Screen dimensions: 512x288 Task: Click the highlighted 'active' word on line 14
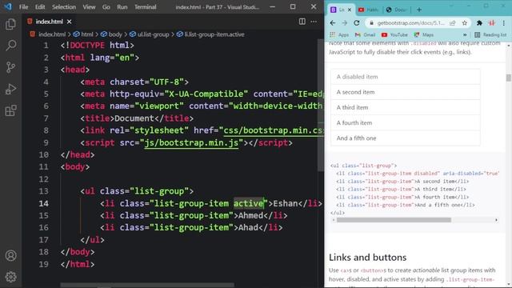(x=248, y=203)
